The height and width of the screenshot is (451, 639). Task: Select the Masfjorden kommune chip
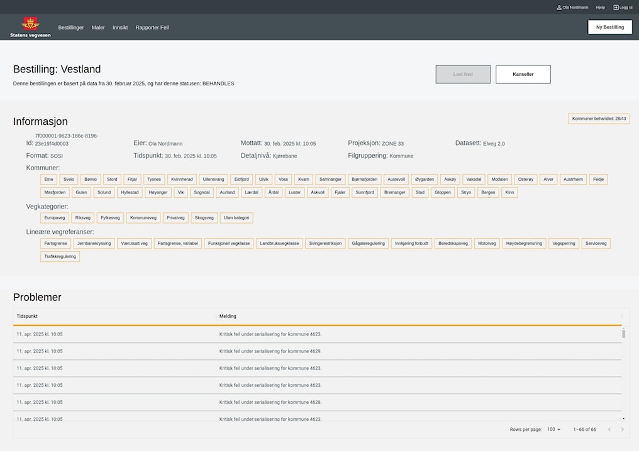pyautogui.click(x=55, y=193)
